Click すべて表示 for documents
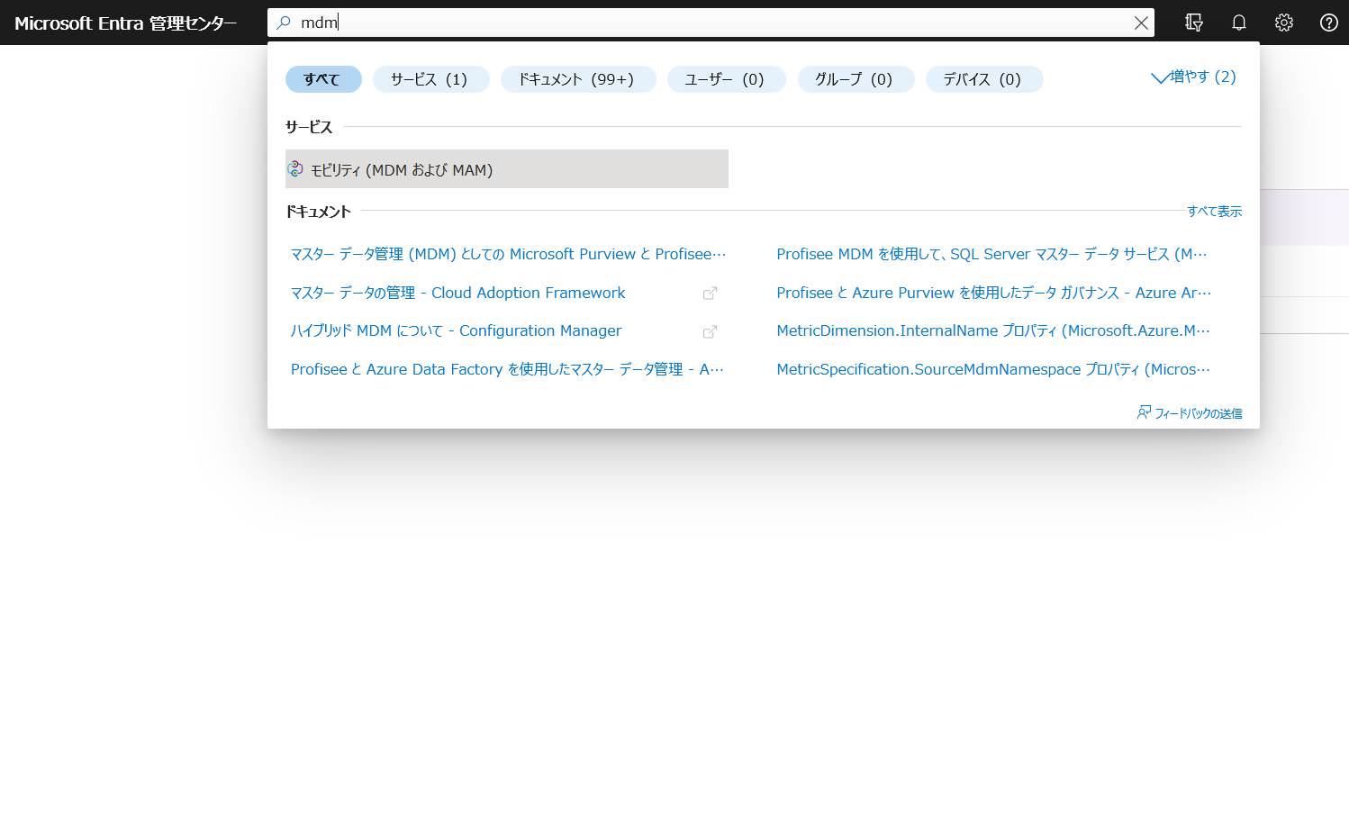The image size is (1349, 814). [x=1214, y=212]
